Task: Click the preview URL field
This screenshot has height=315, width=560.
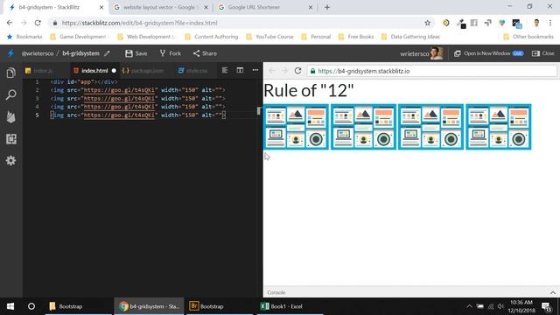Action: [431, 71]
